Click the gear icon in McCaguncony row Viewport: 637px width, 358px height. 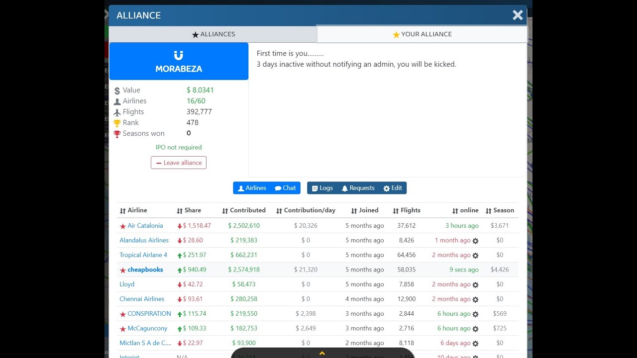[475, 329]
